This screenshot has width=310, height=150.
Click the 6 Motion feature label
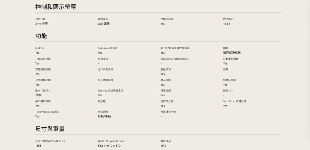(x=40, y=48)
